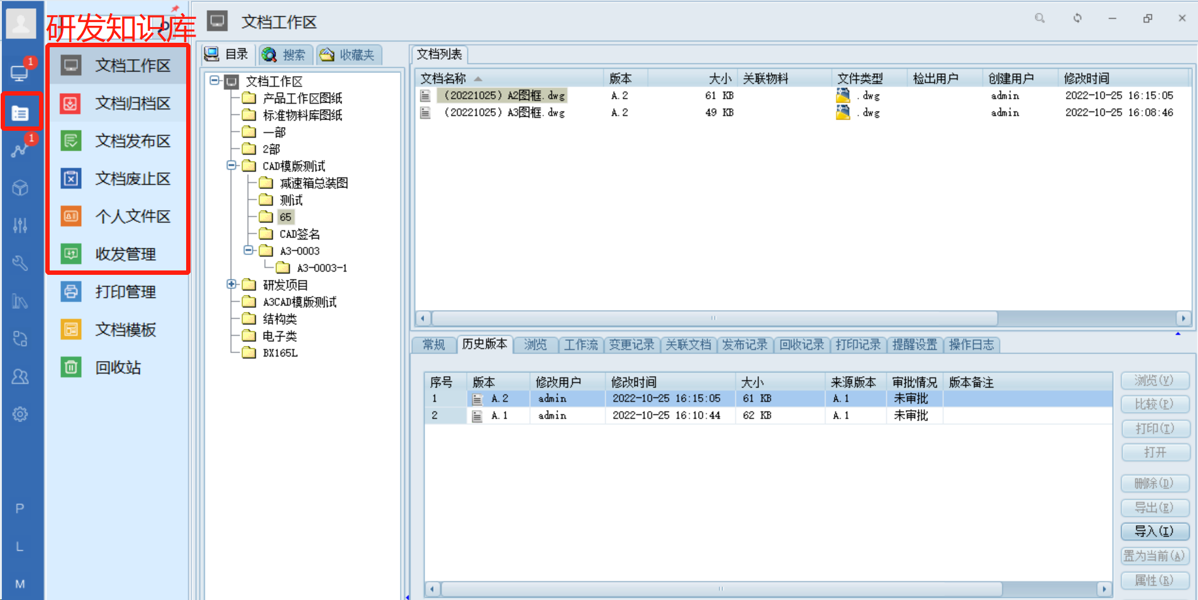Click the 文档模板 template icon

71,330
